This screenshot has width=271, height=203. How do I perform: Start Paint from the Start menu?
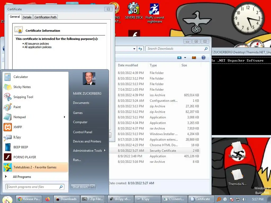[x=35, y=107]
